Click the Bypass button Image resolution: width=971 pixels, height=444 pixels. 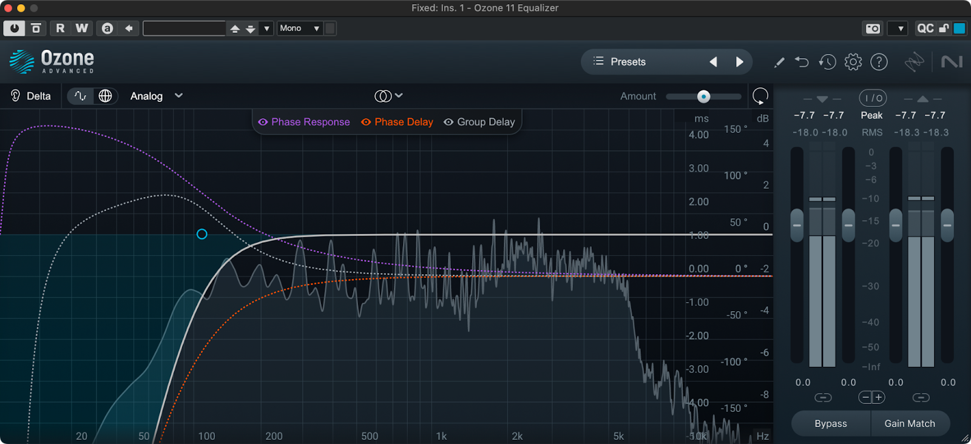(x=831, y=423)
